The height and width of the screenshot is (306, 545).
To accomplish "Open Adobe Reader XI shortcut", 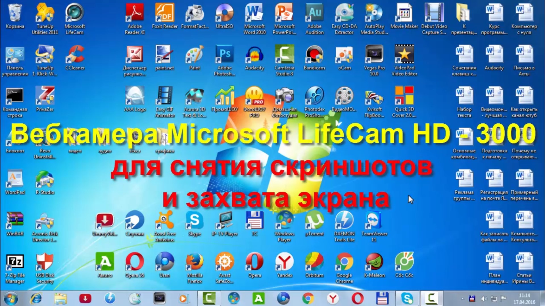I will (x=135, y=18).
